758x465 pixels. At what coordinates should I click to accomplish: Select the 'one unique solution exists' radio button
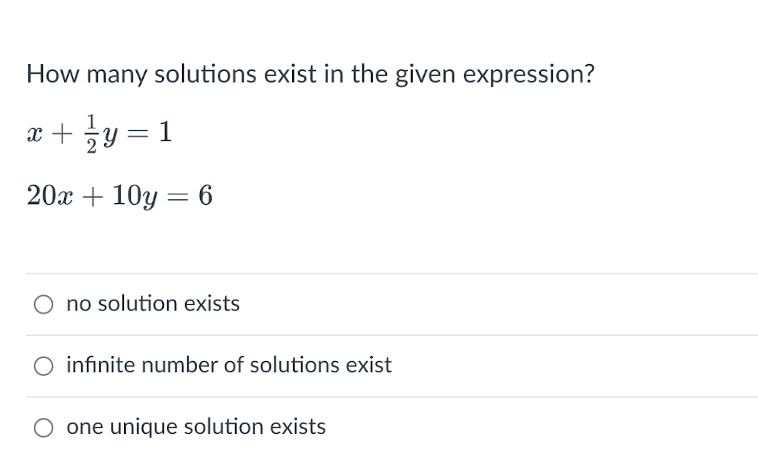pyautogui.click(x=44, y=428)
